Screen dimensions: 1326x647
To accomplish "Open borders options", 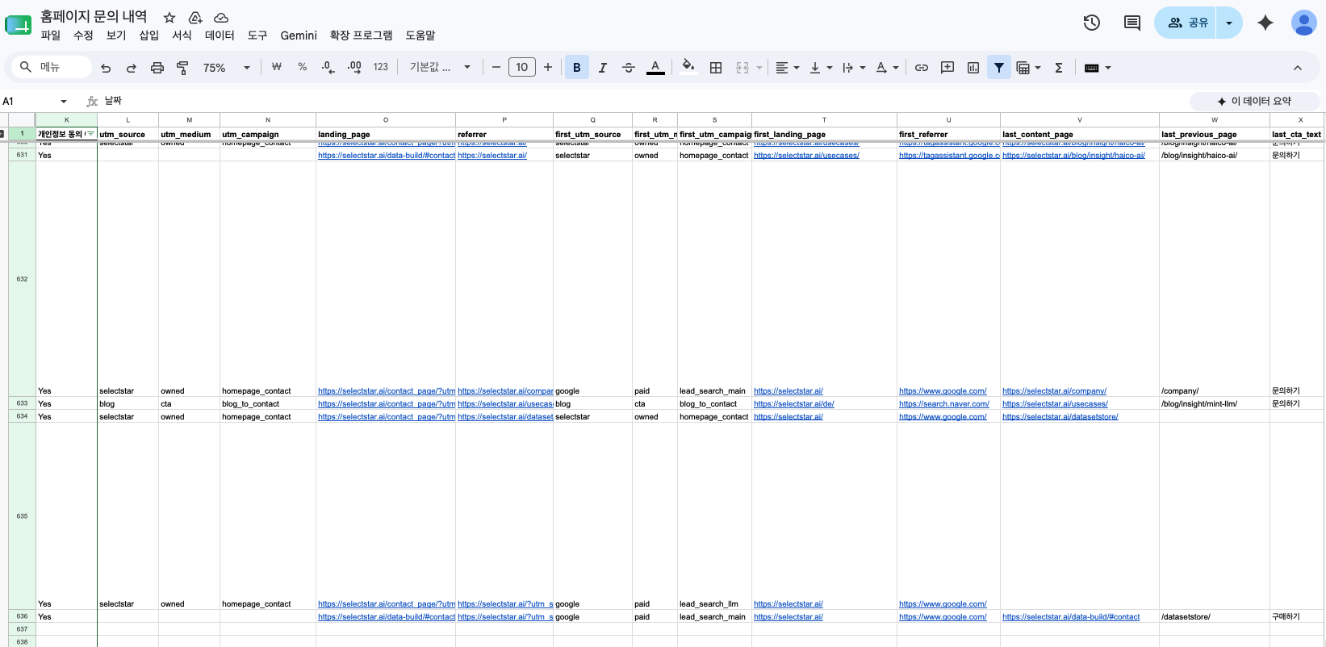I will point(716,68).
